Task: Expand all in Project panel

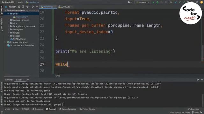Action: [x=23, y=7]
